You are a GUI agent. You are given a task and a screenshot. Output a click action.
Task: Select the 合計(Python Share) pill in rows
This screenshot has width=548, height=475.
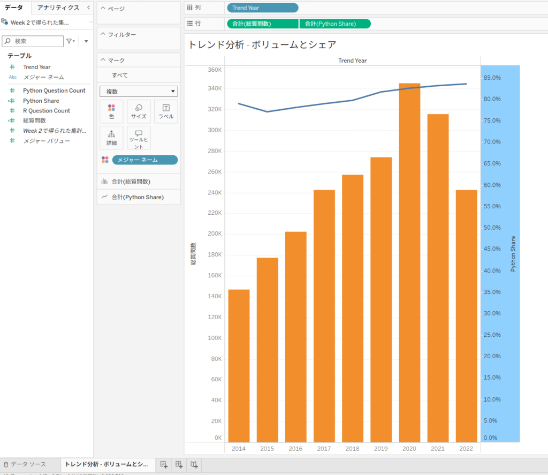[334, 24]
